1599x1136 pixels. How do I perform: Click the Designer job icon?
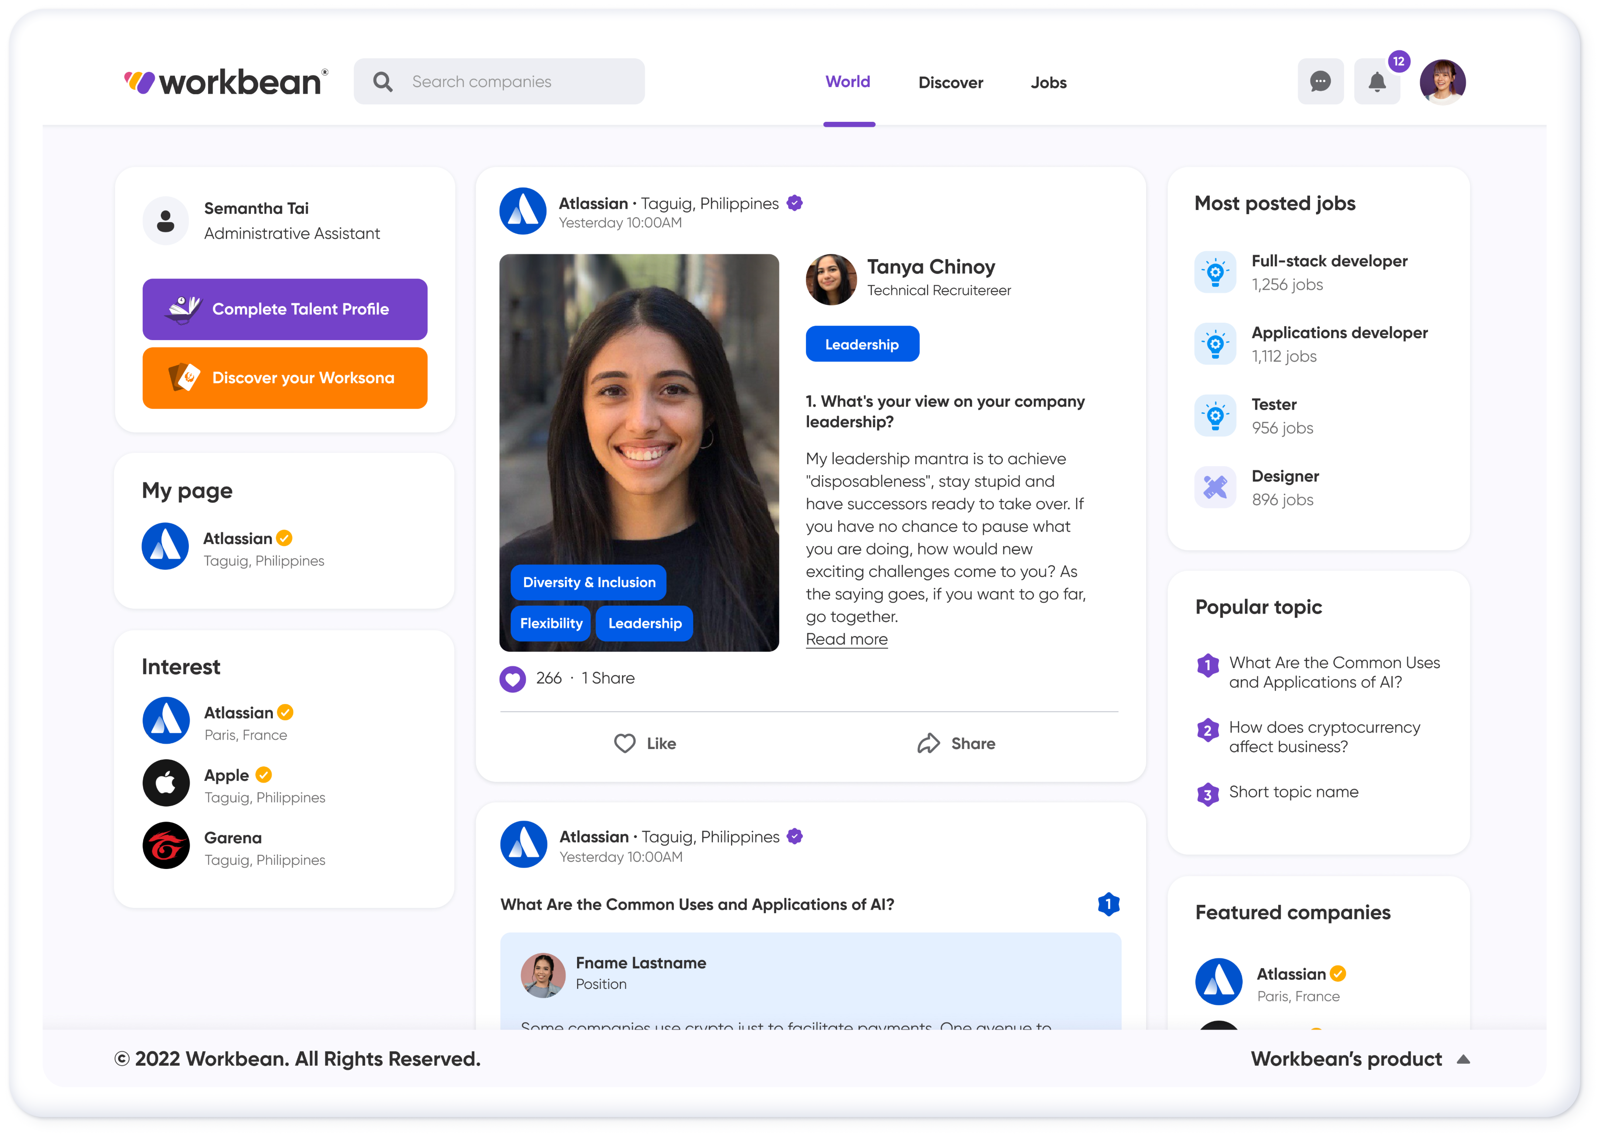point(1215,487)
